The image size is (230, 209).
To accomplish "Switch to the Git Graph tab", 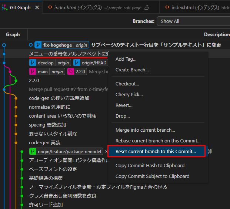I will click(x=20, y=7).
